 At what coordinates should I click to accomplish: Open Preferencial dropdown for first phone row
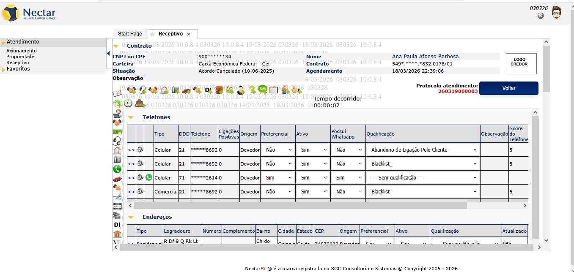pyautogui.click(x=277, y=150)
